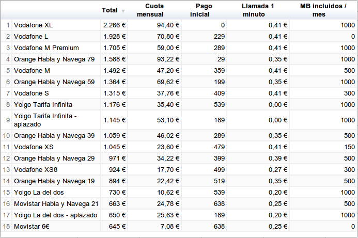This screenshot has height=238, width=358.
Task: Click the 150 MB included value
Action: 349,147
